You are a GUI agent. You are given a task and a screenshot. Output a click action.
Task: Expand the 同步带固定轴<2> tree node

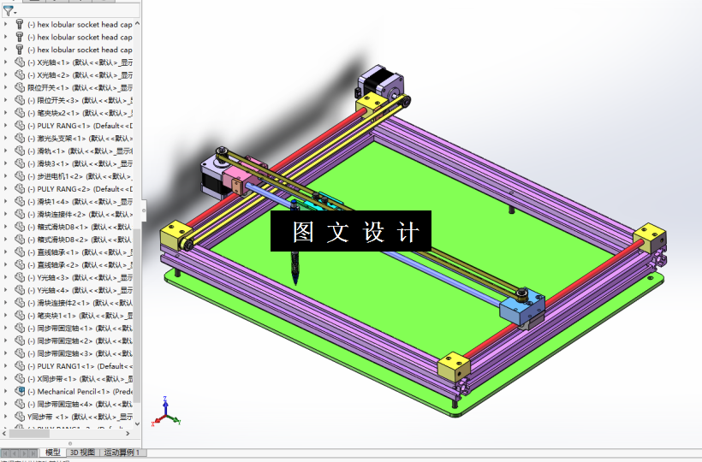pos(5,341)
